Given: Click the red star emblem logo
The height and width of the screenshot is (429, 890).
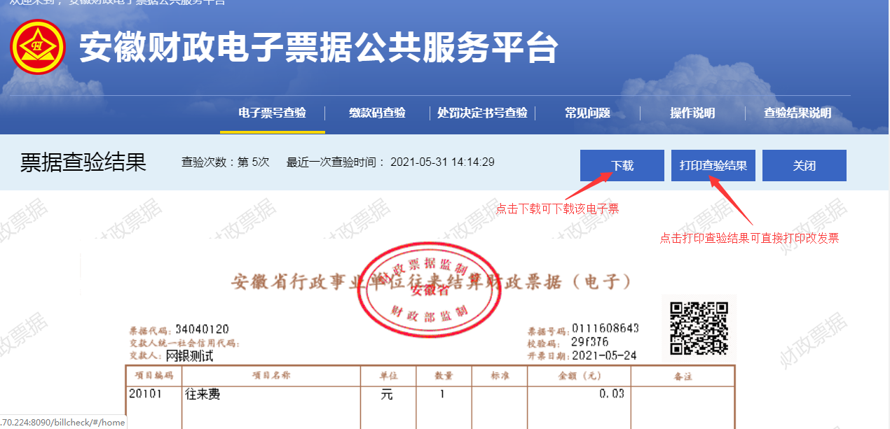Looking at the screenshot, I should pos(37,48).
